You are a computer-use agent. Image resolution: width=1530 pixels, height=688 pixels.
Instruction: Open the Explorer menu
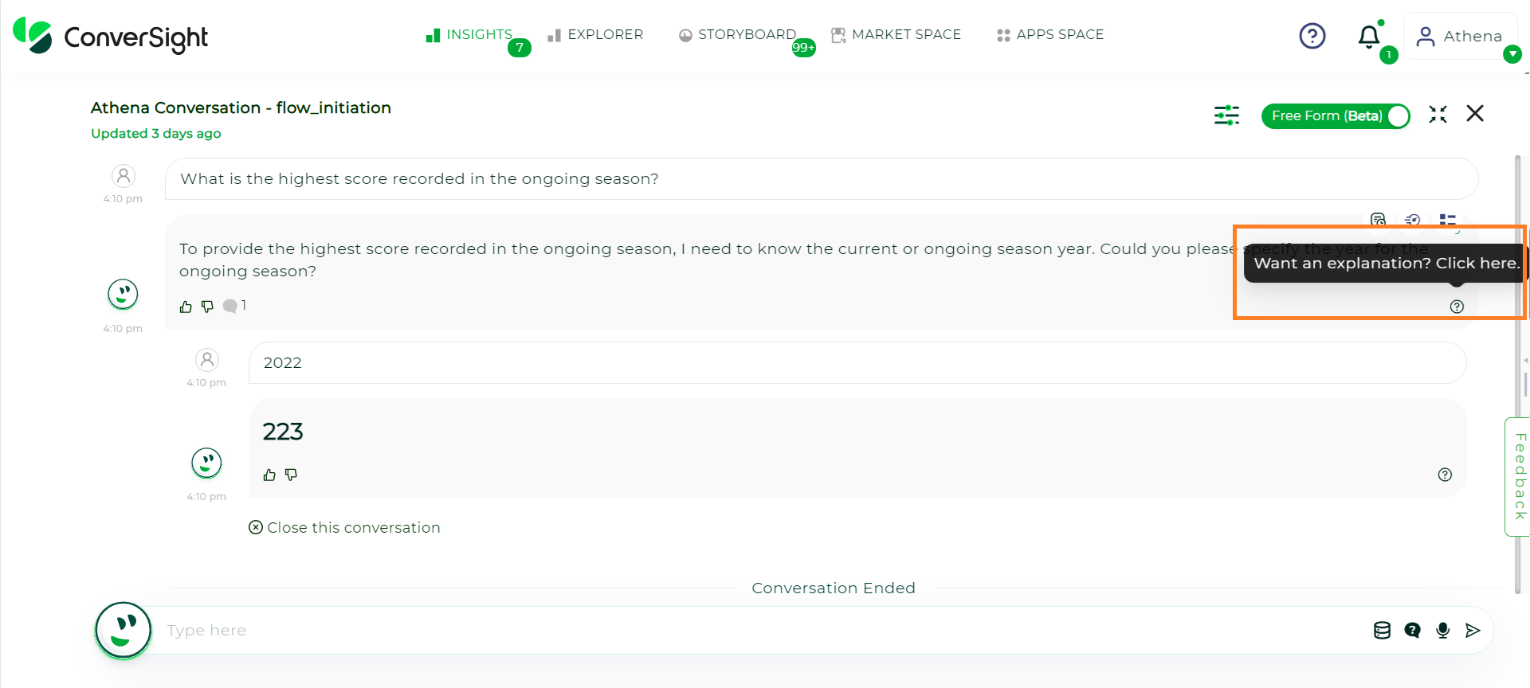point(595,35)
